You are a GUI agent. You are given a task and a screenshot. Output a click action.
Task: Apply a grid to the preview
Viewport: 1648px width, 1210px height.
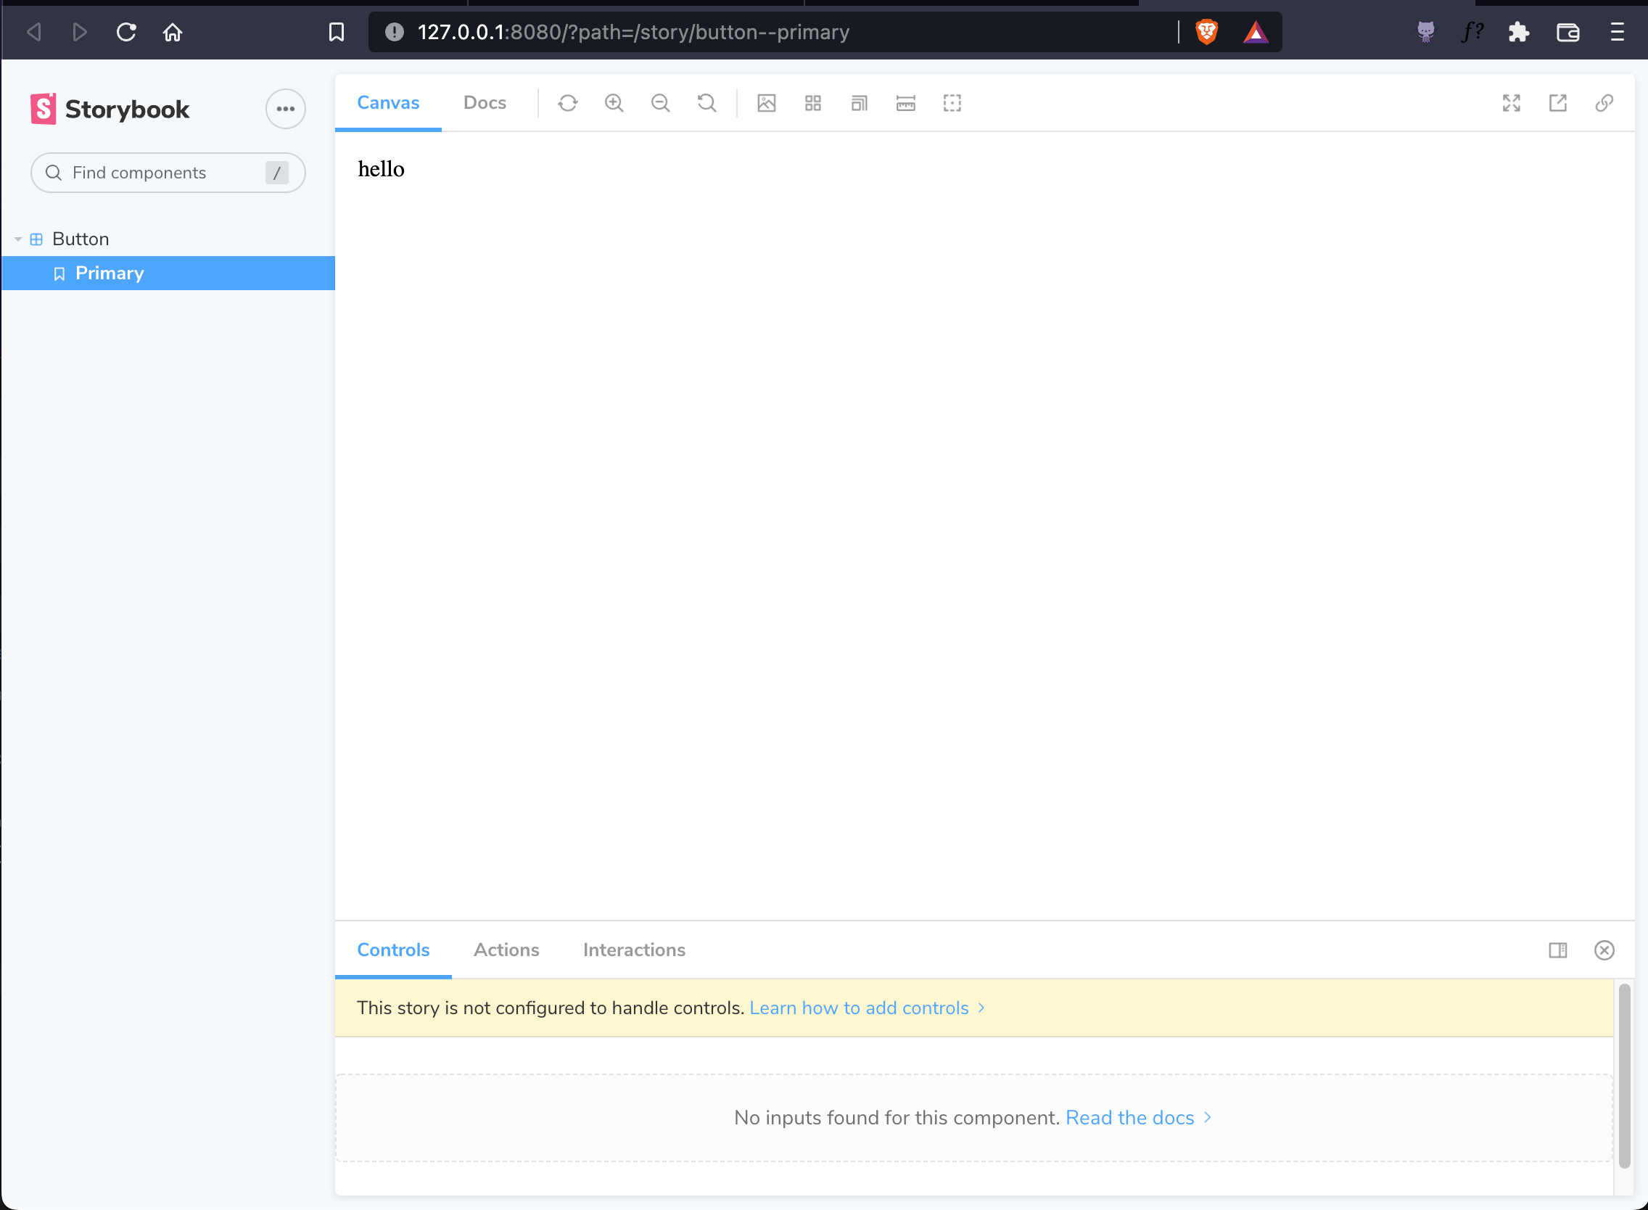(x=813, y=102)
